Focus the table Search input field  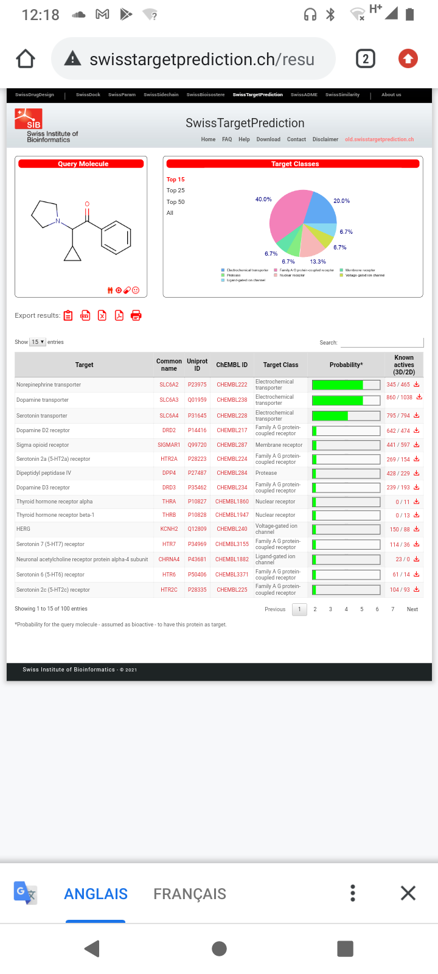(x=381, y=342)
